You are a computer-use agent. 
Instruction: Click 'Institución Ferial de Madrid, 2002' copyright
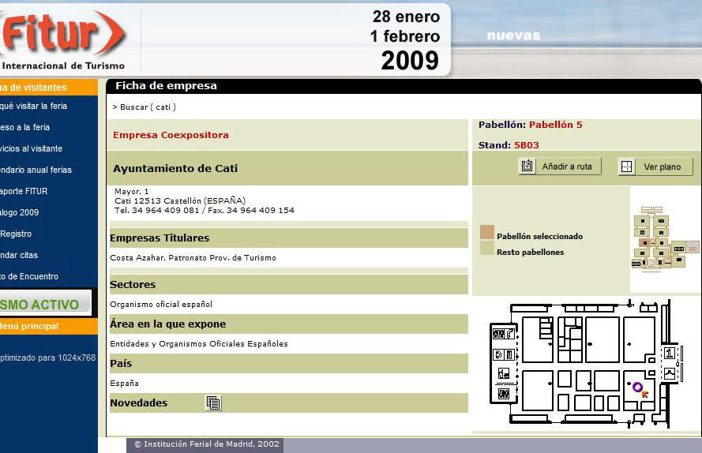click(207, 444)
